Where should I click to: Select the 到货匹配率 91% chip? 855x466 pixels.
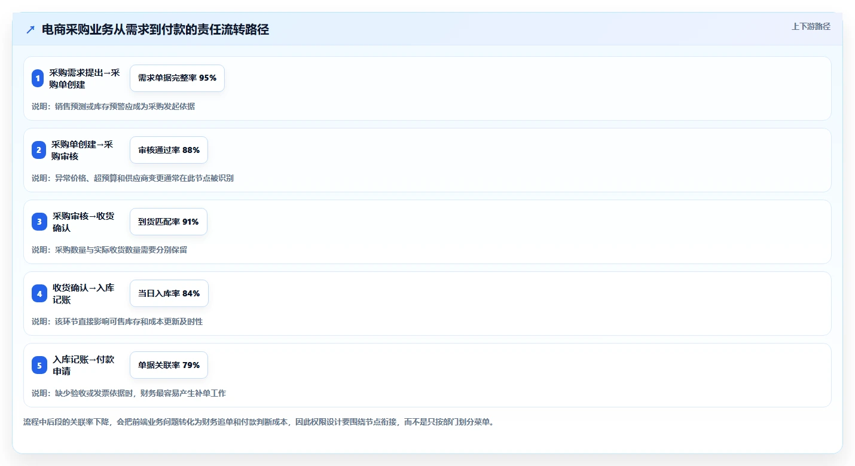tap(169, 222)
